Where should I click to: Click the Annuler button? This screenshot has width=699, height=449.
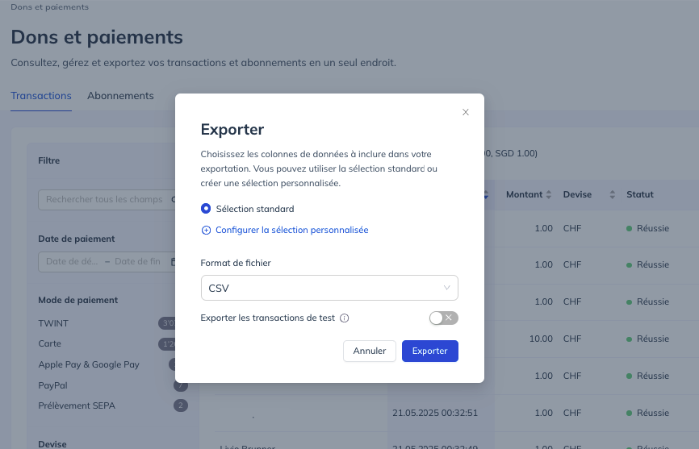pos(370,351)
